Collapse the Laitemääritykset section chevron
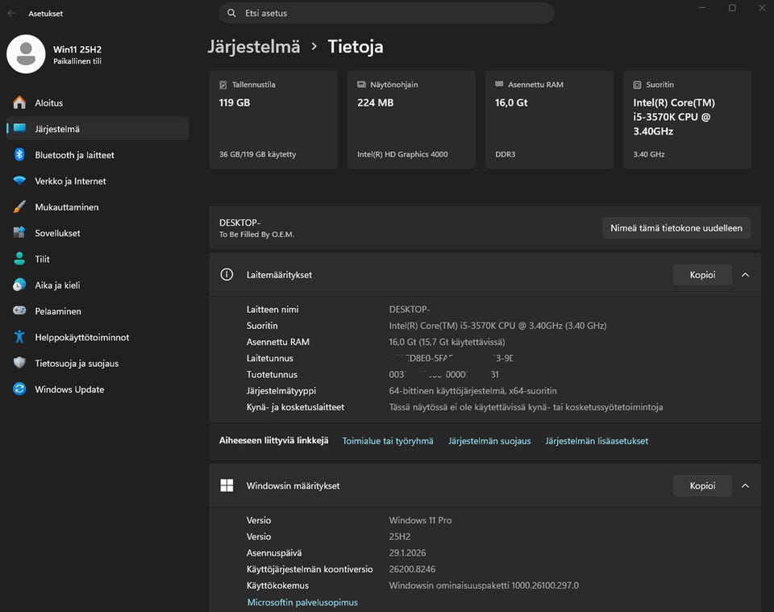 point(745,275)
